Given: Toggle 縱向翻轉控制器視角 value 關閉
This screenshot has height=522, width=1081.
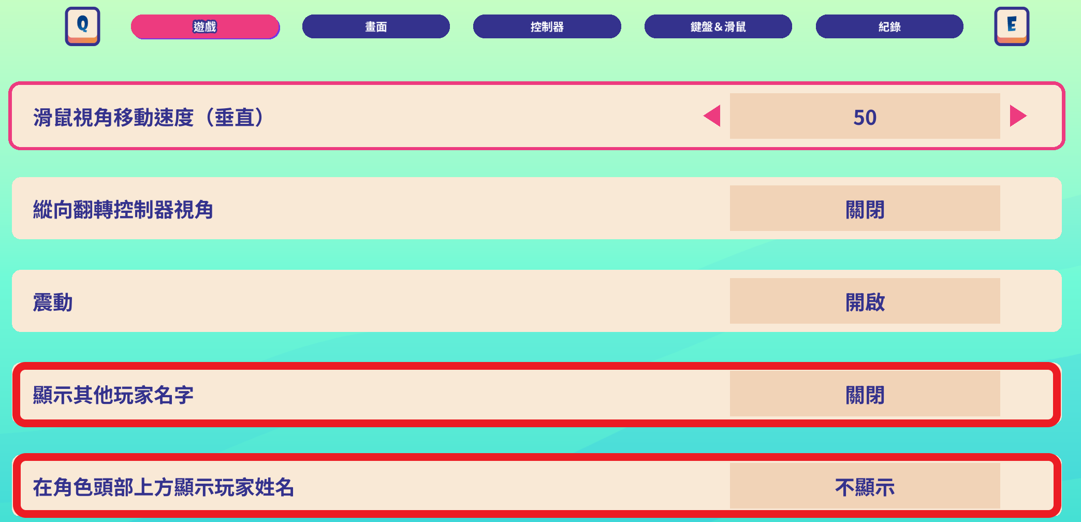Looking at the screenshot, I should pyautogui.click(x=865, y=208).
